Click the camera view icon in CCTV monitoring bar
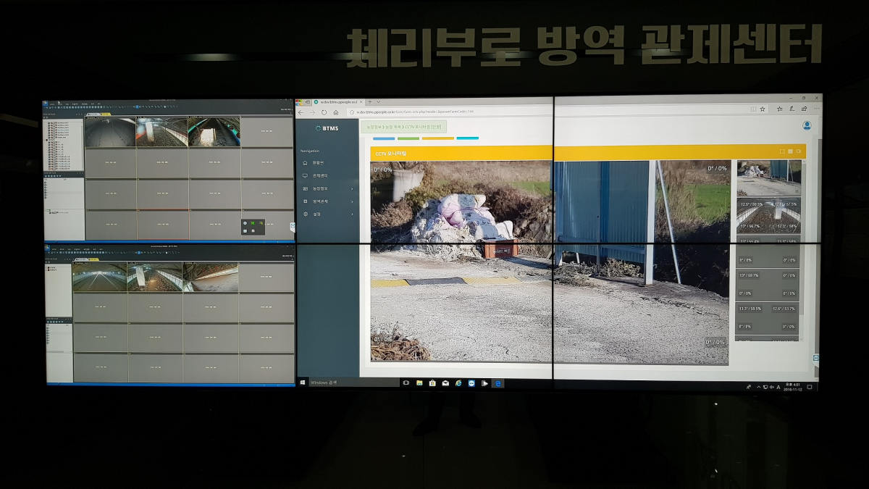Image resolution: width=869 pixels, height=489 pixels. 799,151
